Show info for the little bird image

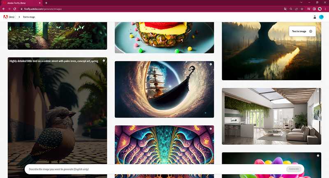(x=104, y=61)
